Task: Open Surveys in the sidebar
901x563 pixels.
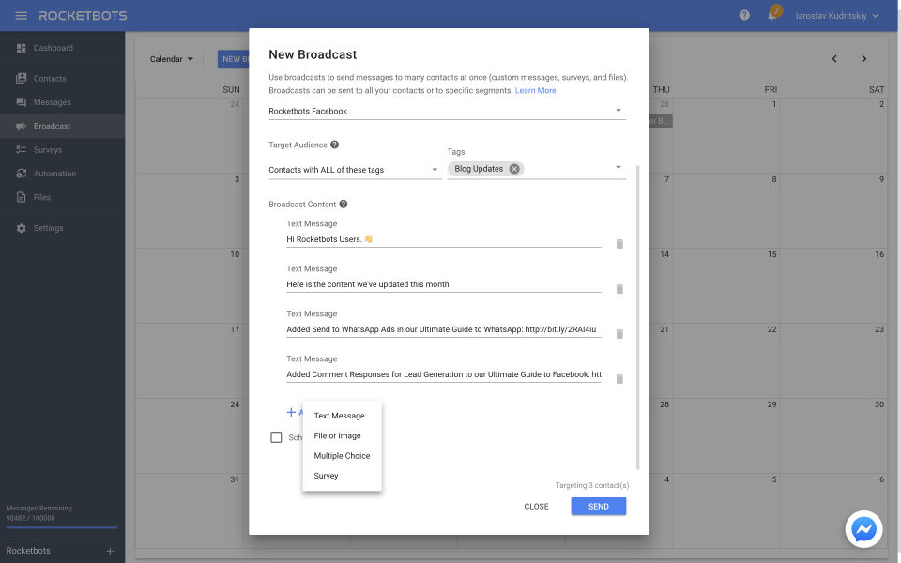Action: [x=62, y=149]
